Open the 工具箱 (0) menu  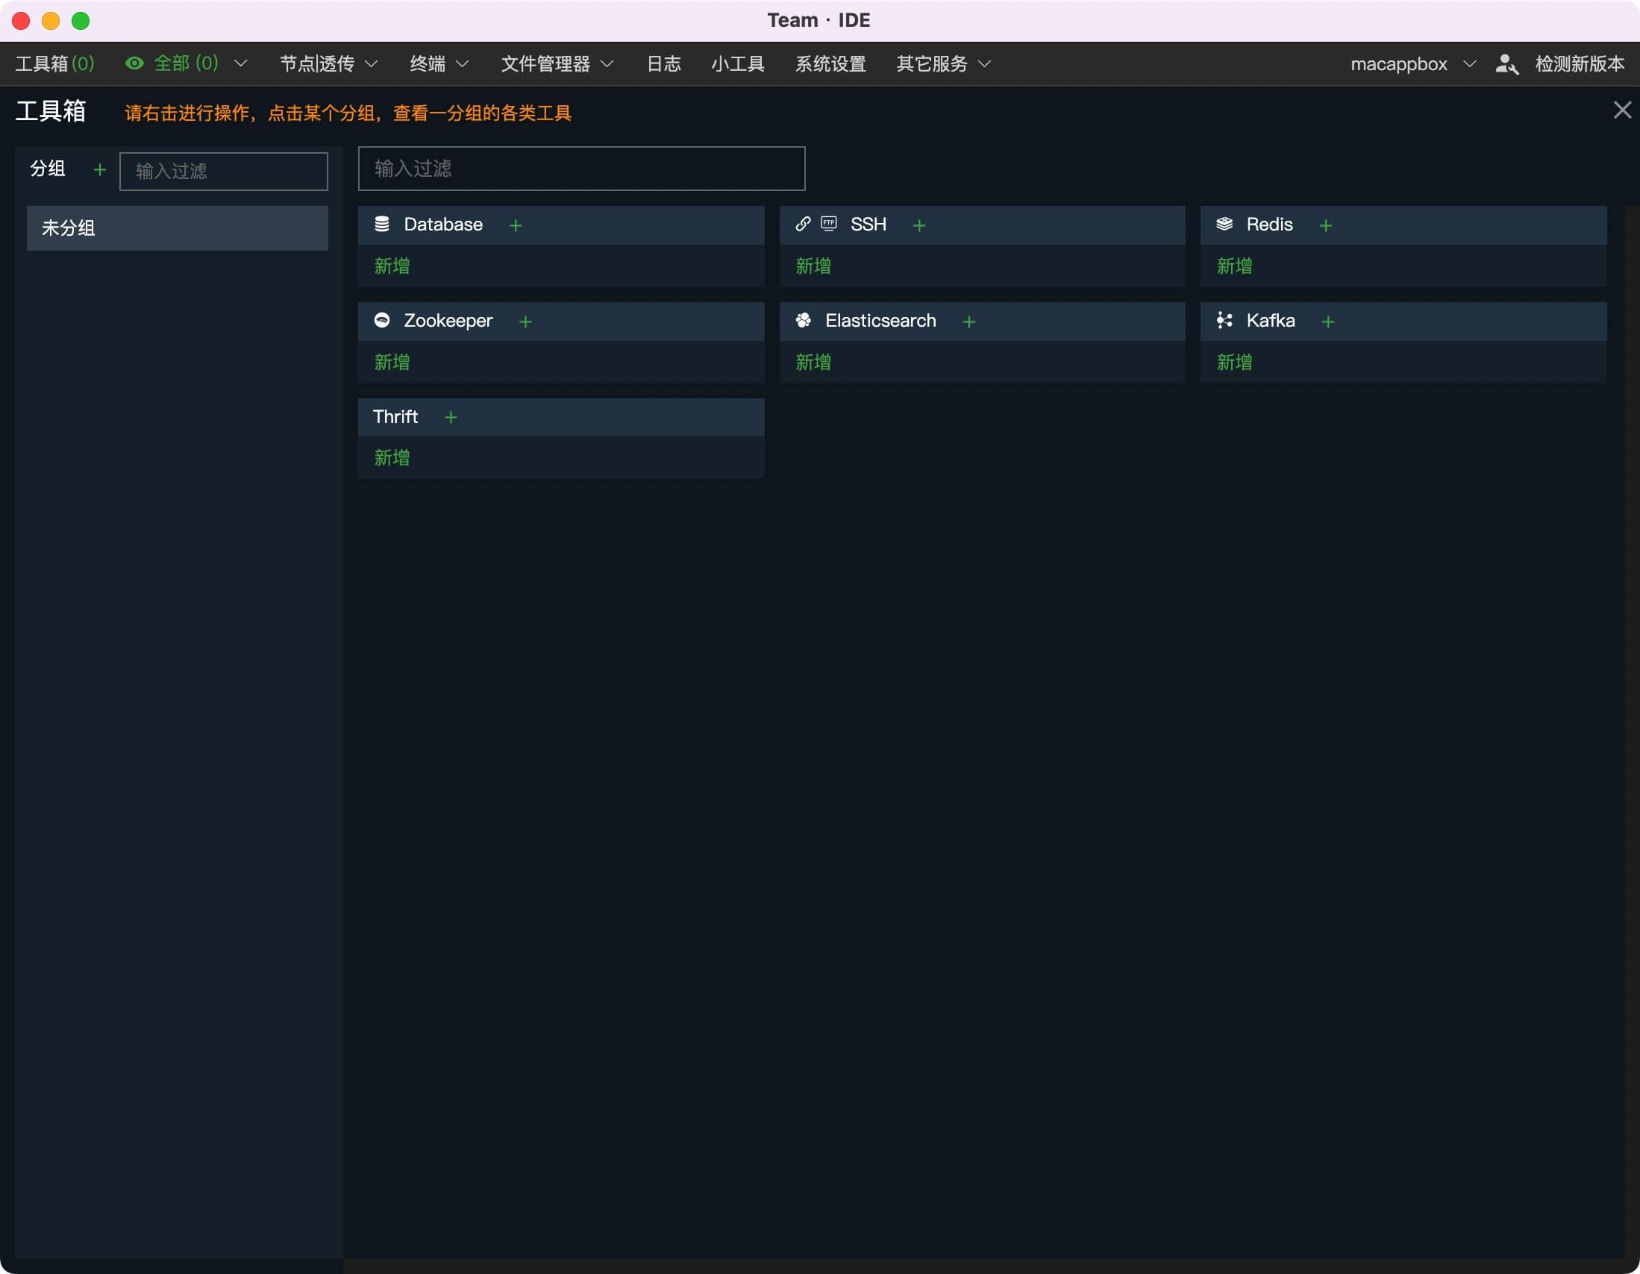click(54, 63)
